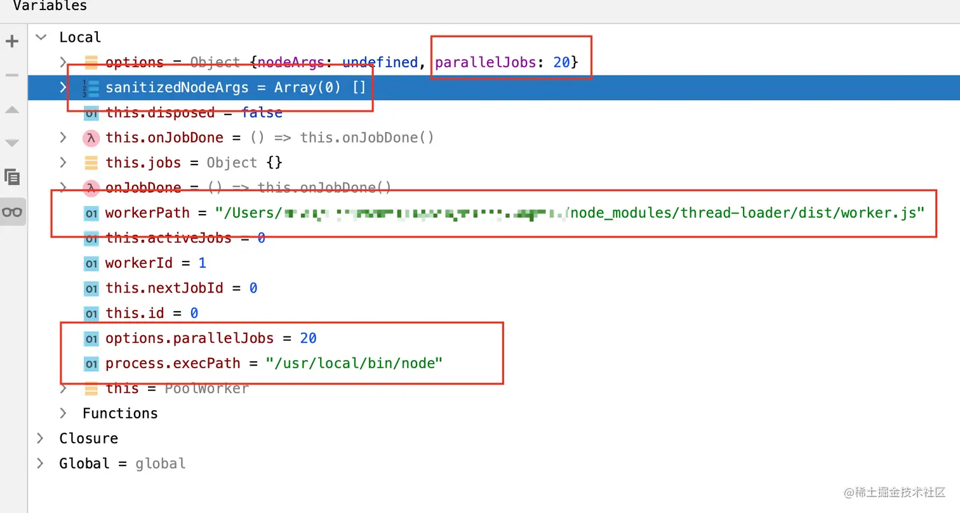
Task: Select options.parallelJobs = 20 row
Action: (493, 338)
